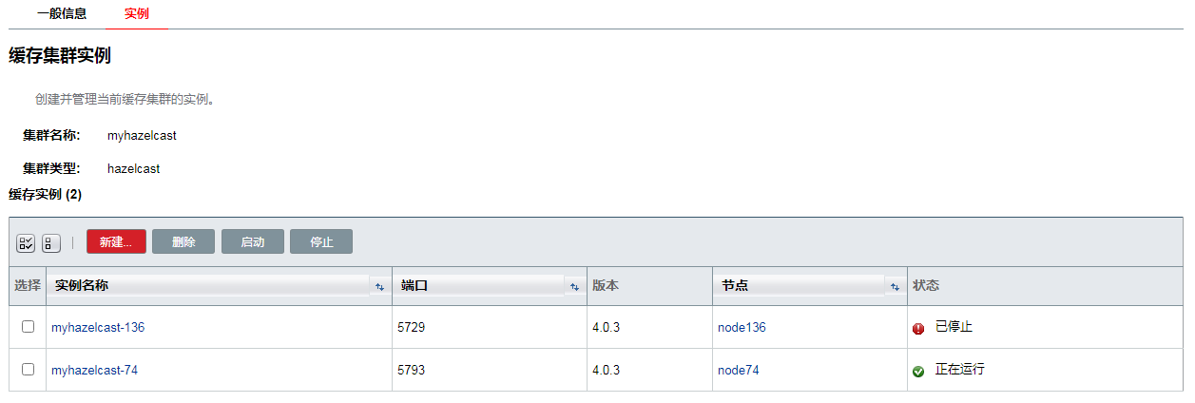Click sort arrows icon for 节点 column

coord(894,286)
